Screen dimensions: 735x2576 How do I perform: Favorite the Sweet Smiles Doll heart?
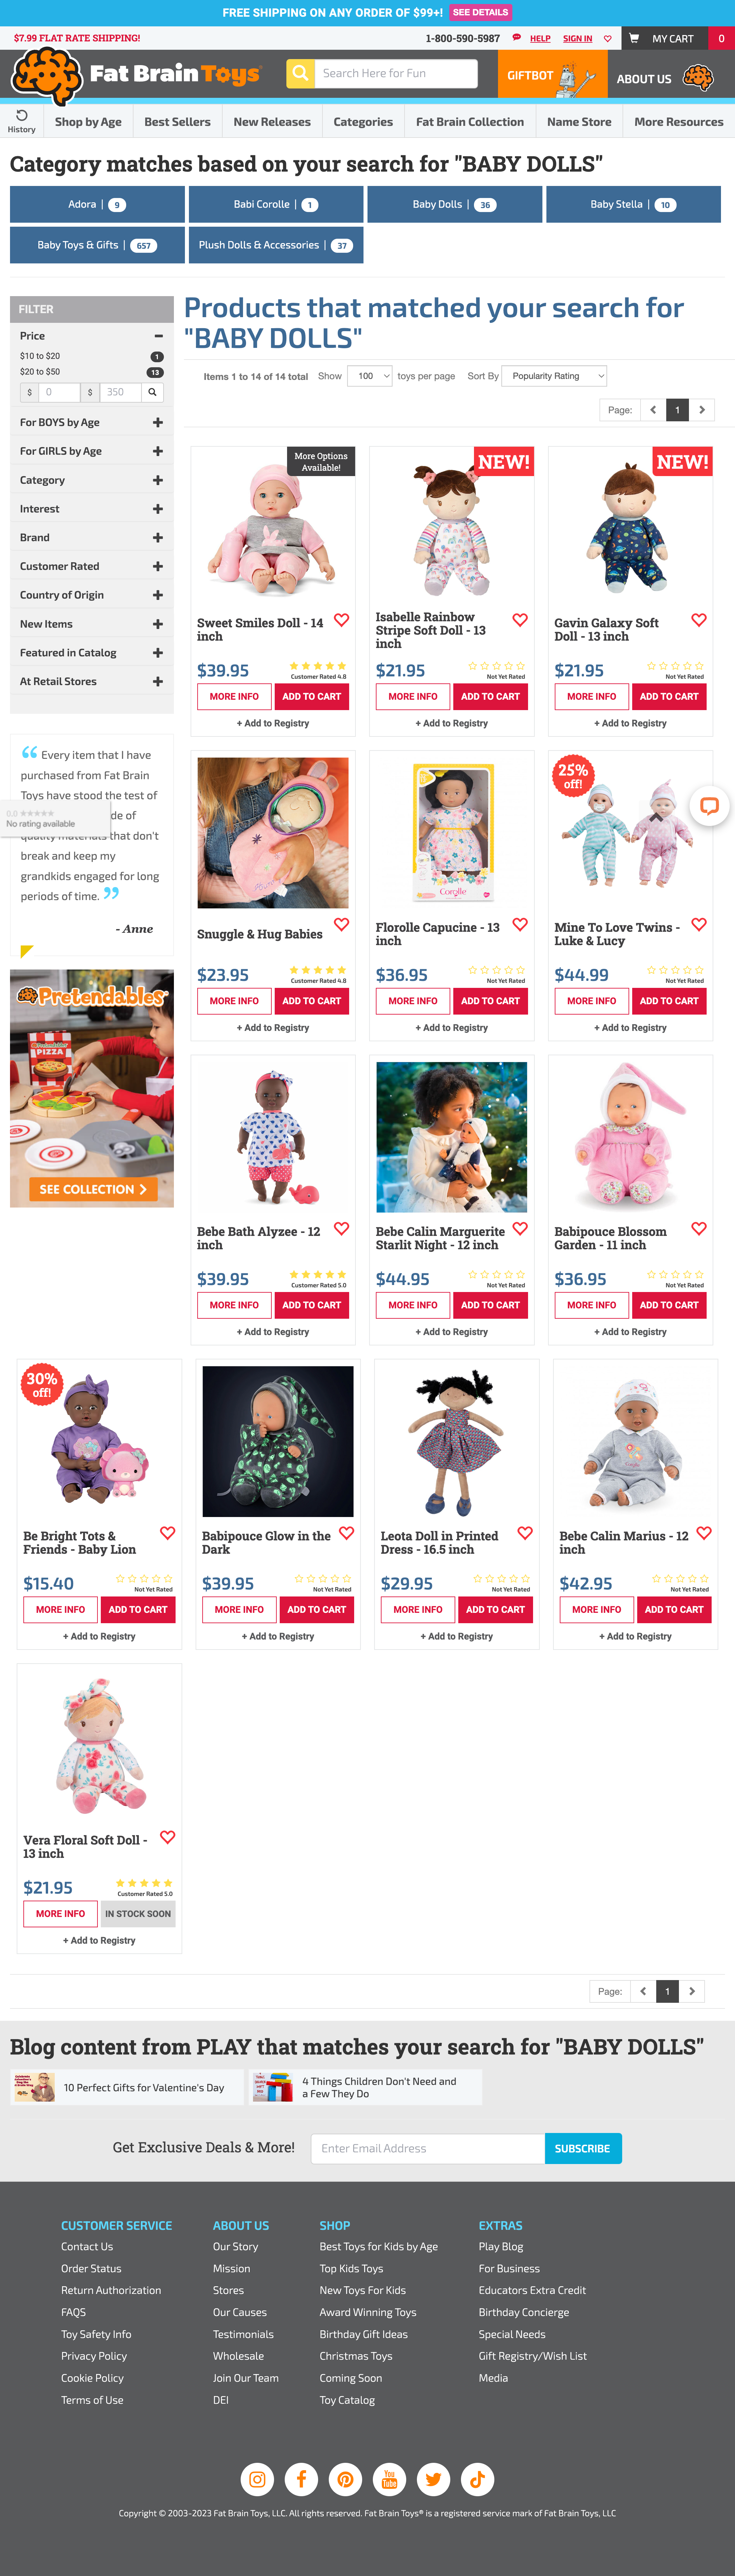point(341,620)
